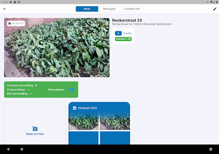Select the full address line text

click(142, 24)
